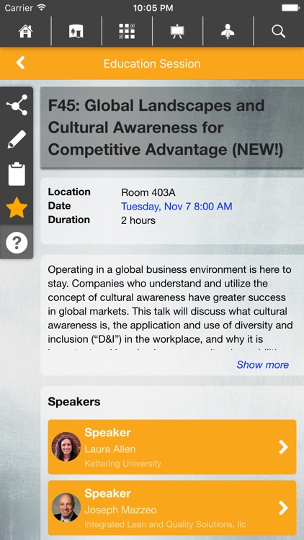Open the clipboard icon in sidebar
Image resolution: width=304 pixels, height=540 pixels.
pos(17,174)
